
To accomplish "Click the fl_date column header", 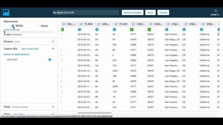I will pos(85,24).
